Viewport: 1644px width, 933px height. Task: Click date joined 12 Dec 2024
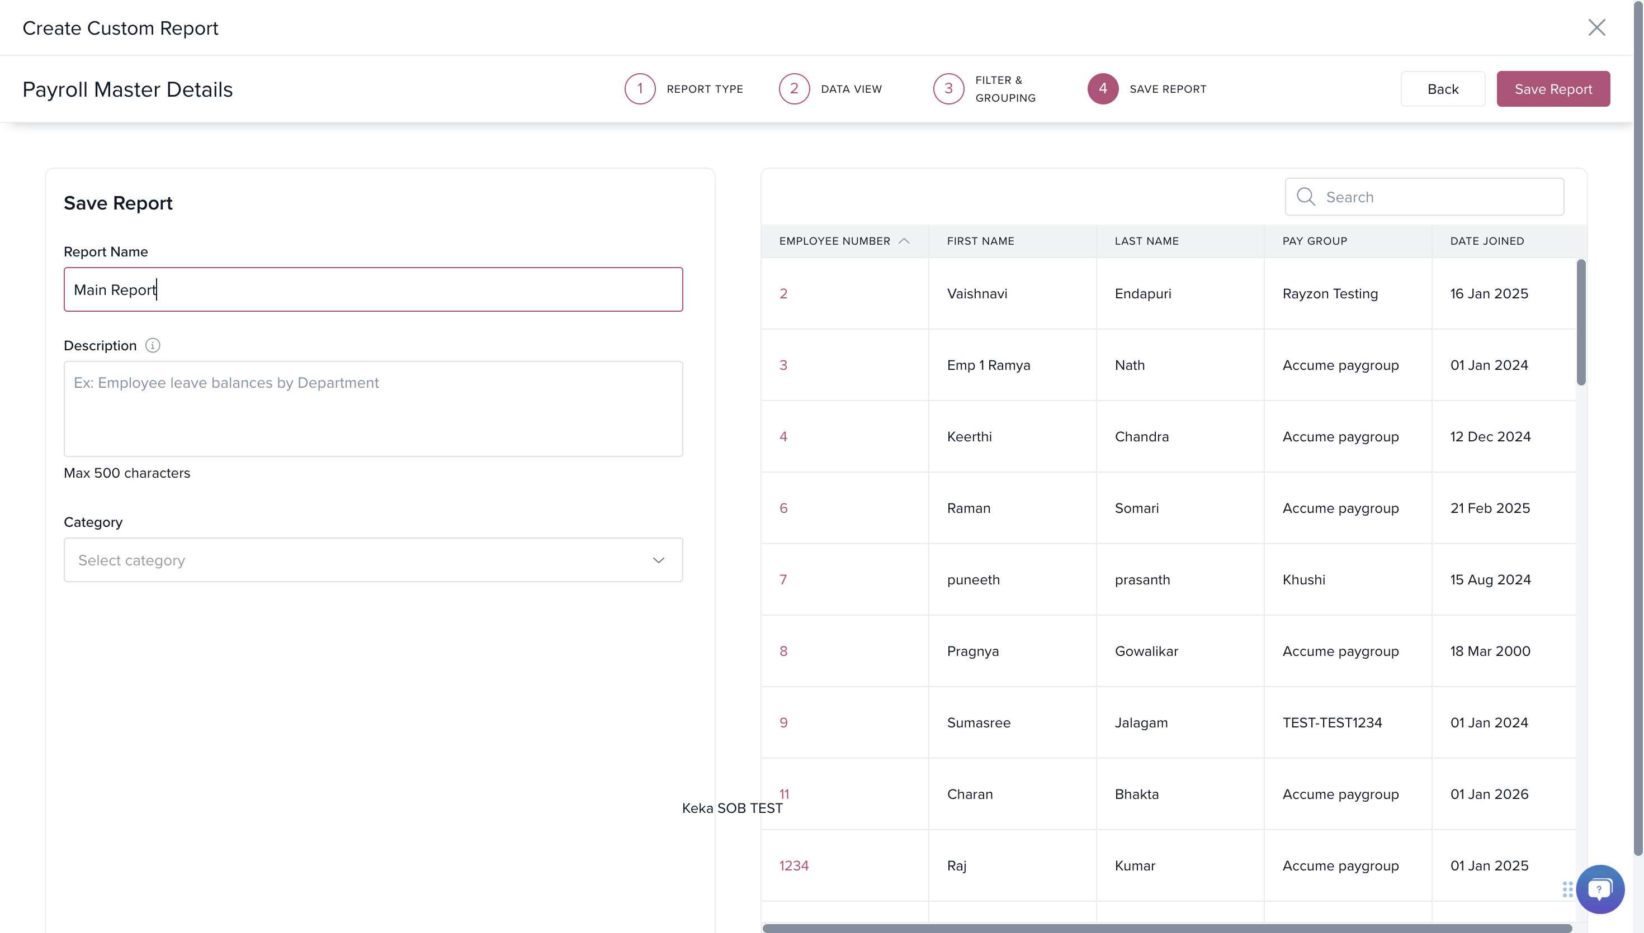[x=1490, y=437]
